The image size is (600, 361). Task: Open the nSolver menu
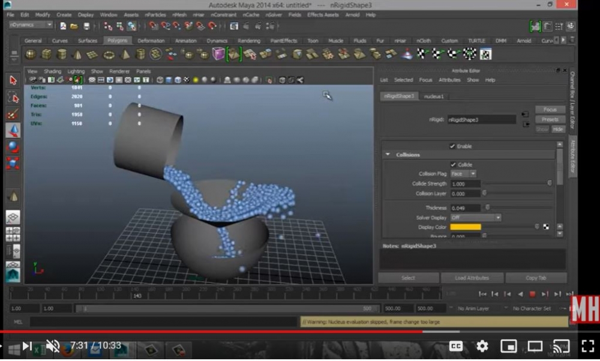(x=273, y=15)
